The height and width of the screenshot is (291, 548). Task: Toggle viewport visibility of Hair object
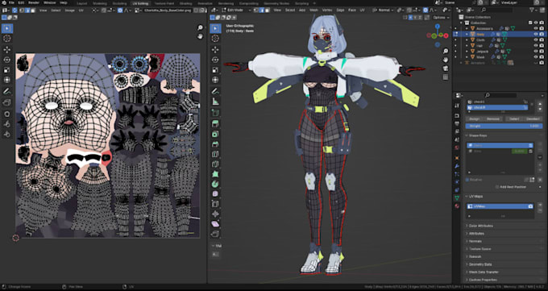536,45
